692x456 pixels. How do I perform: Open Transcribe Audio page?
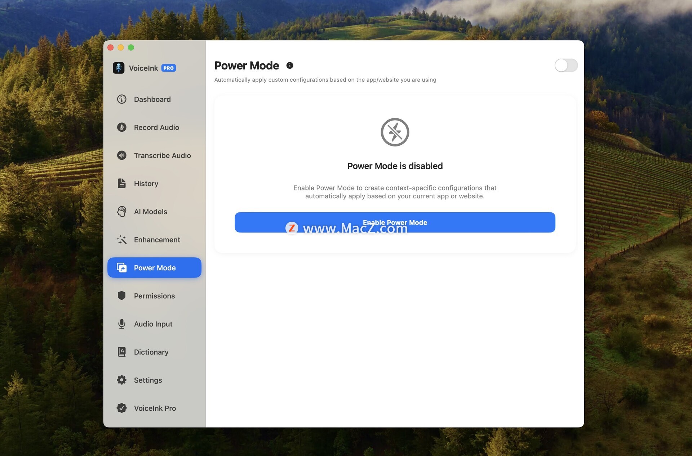point(154,155)
